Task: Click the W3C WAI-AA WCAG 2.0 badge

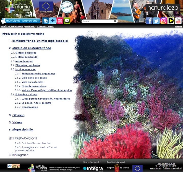Action: pyautogui.click(x=14, y=166)
